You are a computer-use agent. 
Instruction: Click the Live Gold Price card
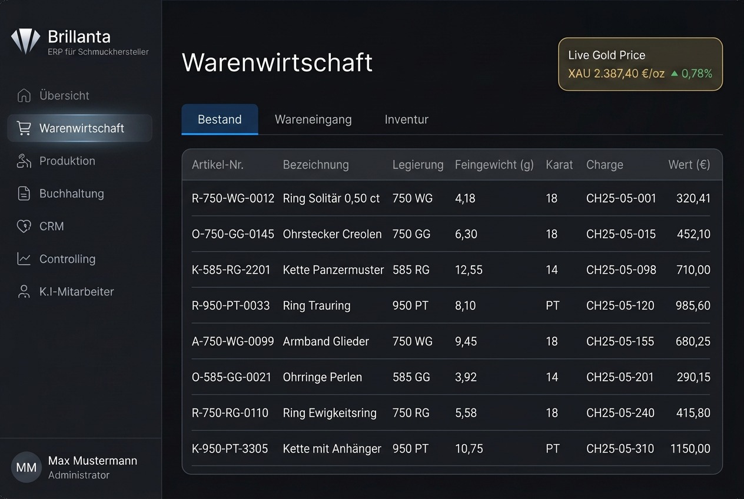640,64
